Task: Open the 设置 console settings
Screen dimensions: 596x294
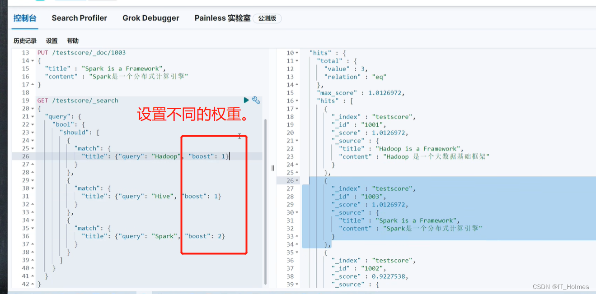Action: (x=52, y=41)
